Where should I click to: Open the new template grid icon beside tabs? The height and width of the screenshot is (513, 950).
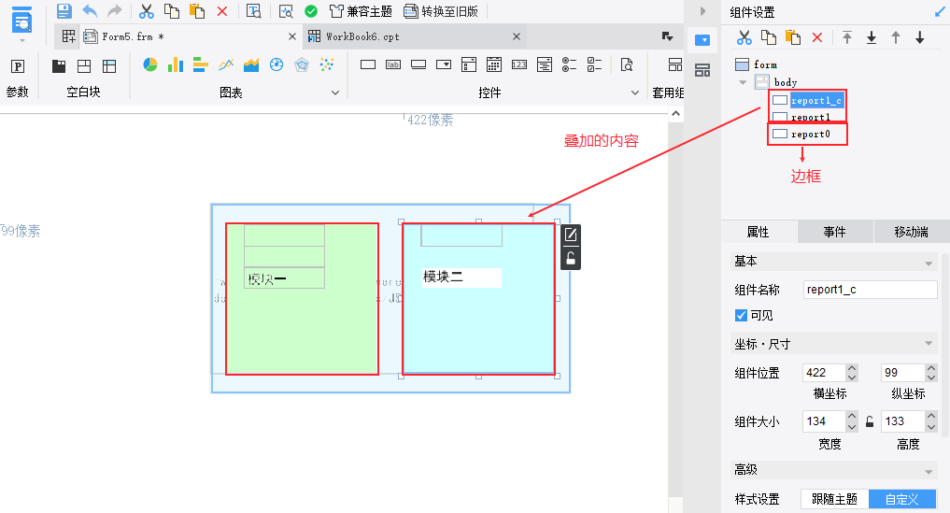point(68,37)
